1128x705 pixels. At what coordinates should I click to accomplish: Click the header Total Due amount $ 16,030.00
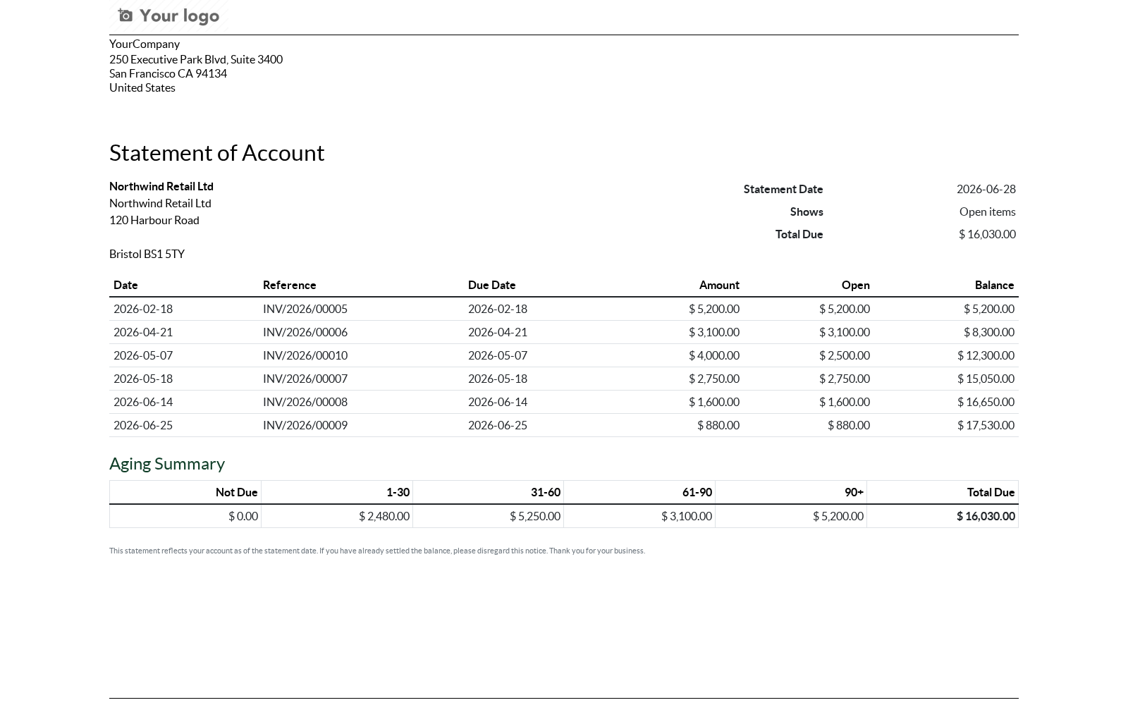tap(987, 234)
